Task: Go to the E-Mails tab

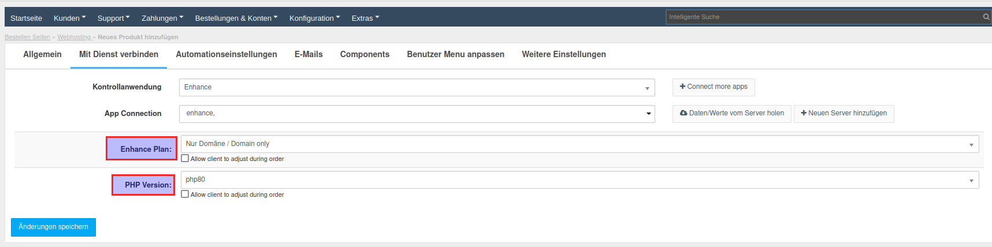Action: click(x=309, y=54)
